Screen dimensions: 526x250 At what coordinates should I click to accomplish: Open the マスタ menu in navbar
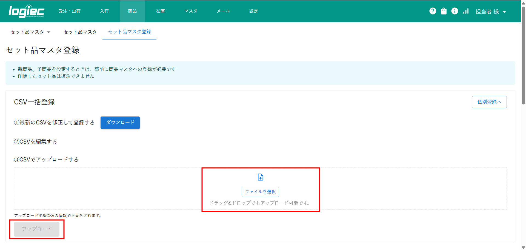pos(191,11)
